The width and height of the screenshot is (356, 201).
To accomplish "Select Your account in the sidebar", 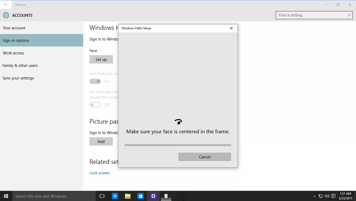I will tap(41, 28).
